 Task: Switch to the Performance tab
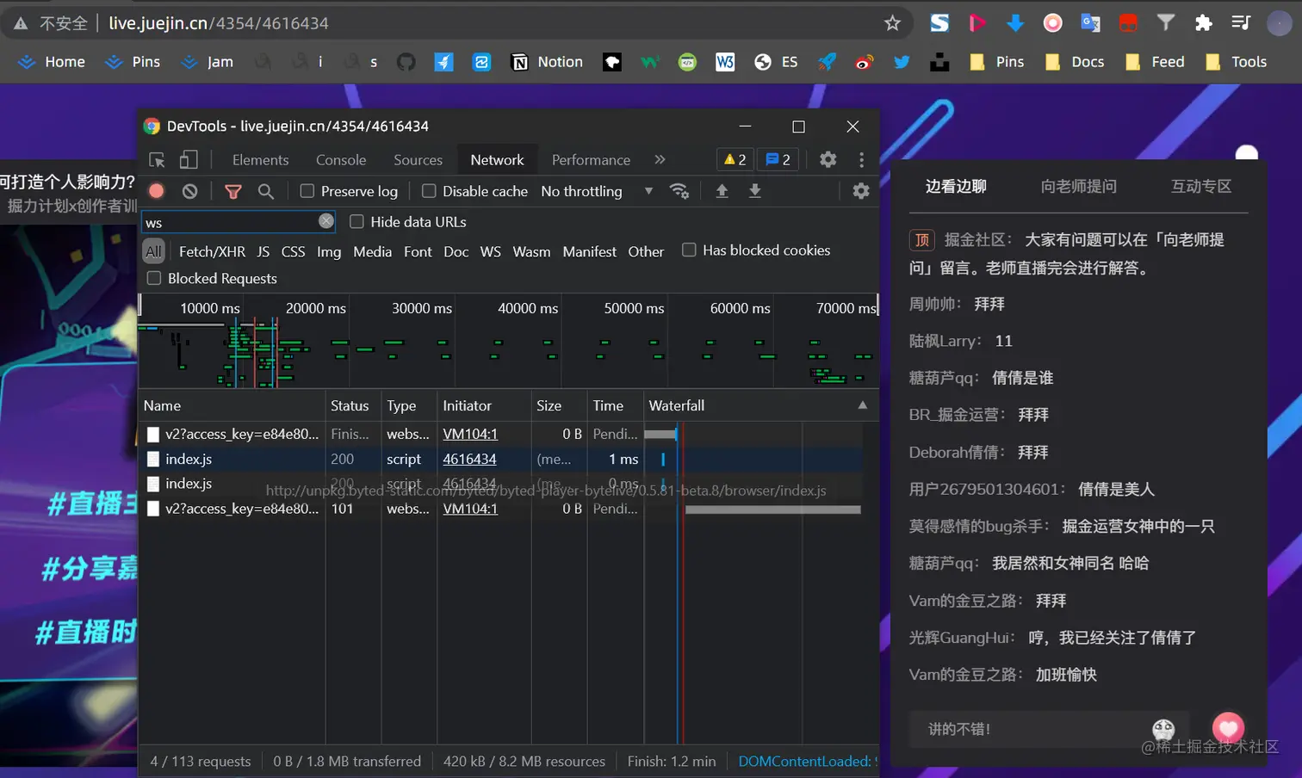tap(591, 160)
